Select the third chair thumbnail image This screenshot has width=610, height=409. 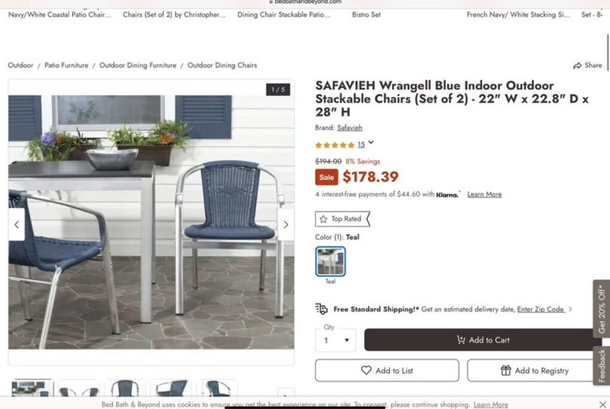pos(124,389)
